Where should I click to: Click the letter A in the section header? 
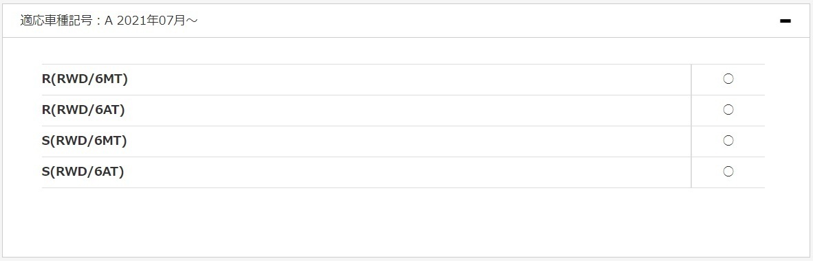pos(109,21)
